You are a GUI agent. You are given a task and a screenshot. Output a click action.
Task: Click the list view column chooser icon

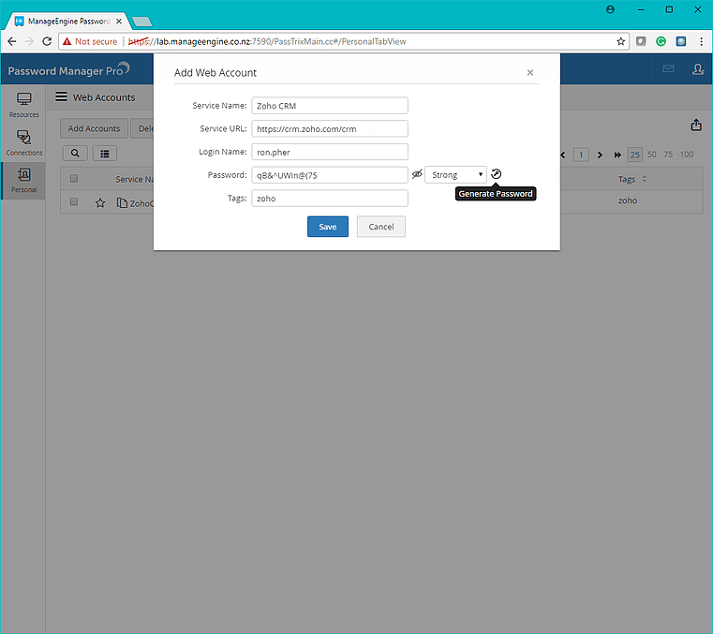pyautogui.click(x=105, y=154)
